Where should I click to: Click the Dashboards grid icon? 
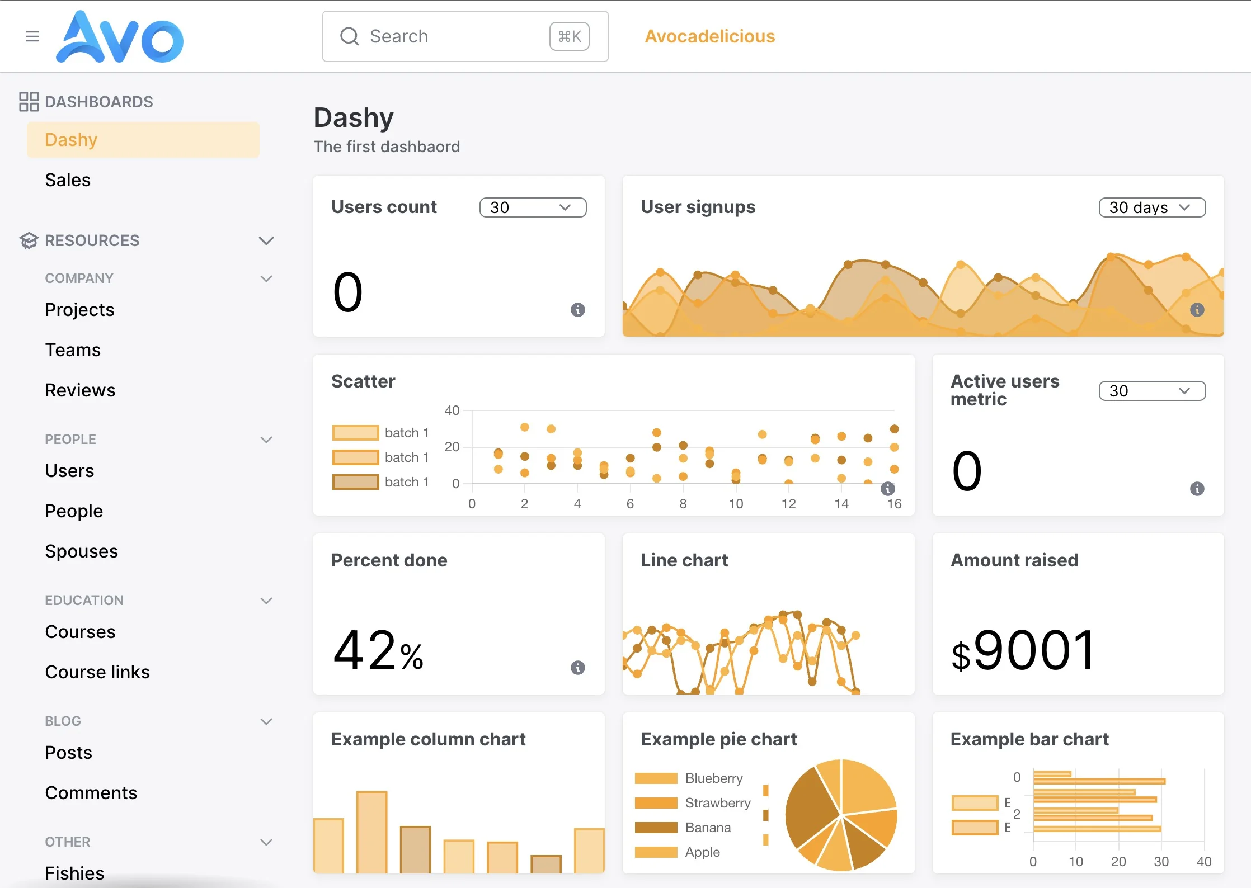29,102
